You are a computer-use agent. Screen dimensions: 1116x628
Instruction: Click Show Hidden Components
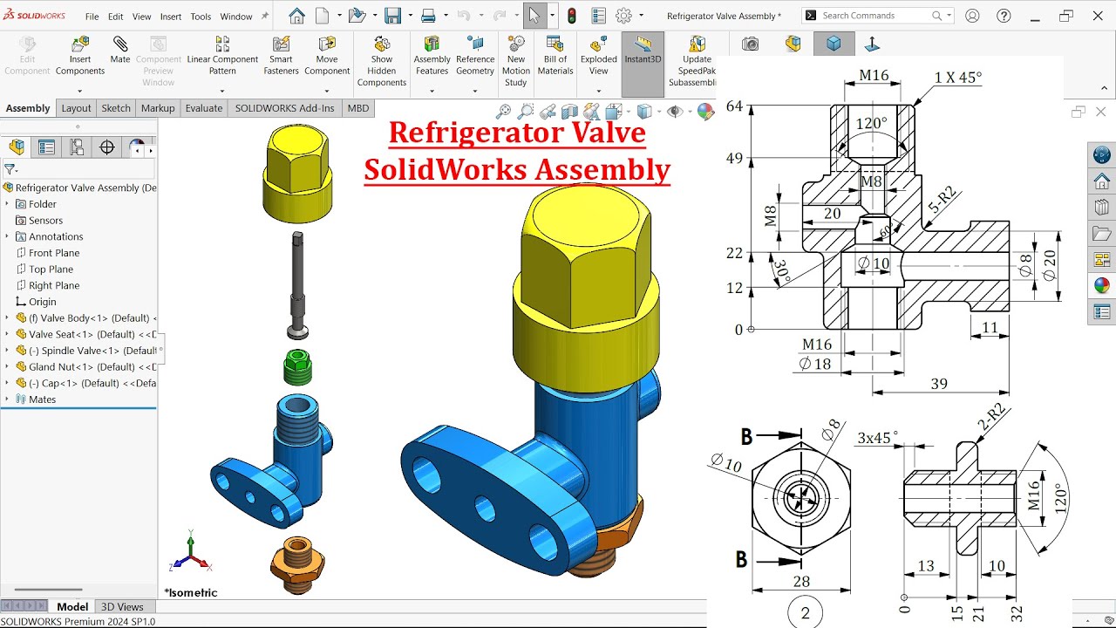382,61
